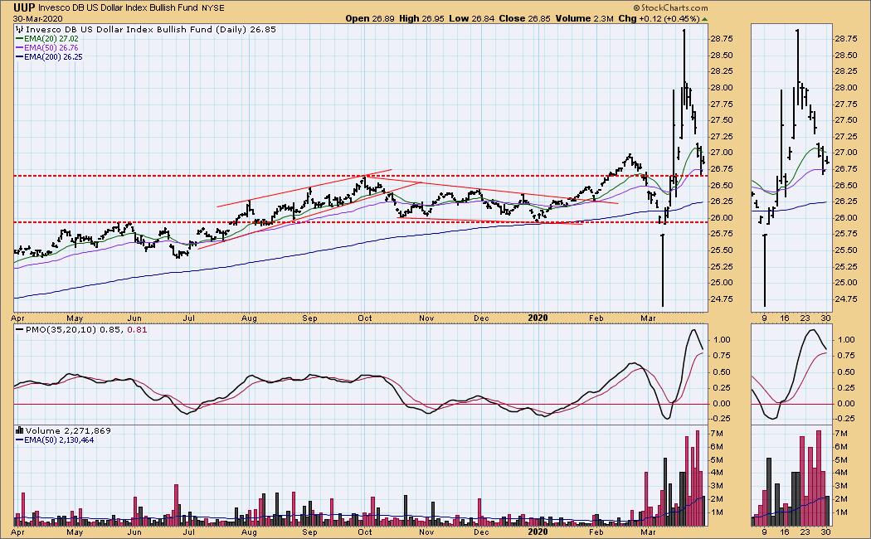Viewport: 871px width, 539px height.
Task: Click the EMA(200) 26.25 legend entry
Action: (x=53, y=56)
